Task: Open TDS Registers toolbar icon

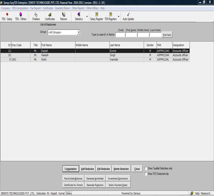Action: pos(111,17)
